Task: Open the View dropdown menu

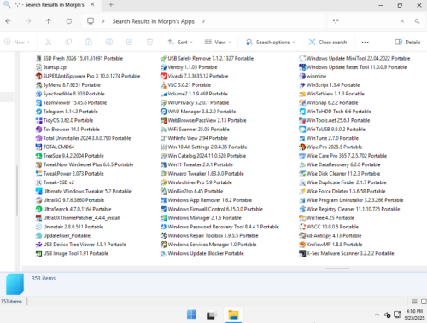Action: pyautogui.click(x=218, y=42)
